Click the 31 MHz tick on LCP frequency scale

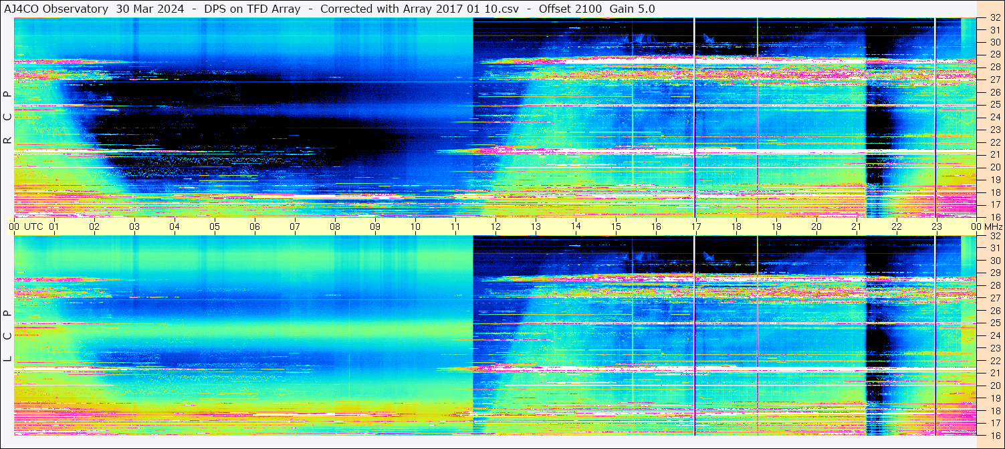pyautogui.click(x=995, y=248)
